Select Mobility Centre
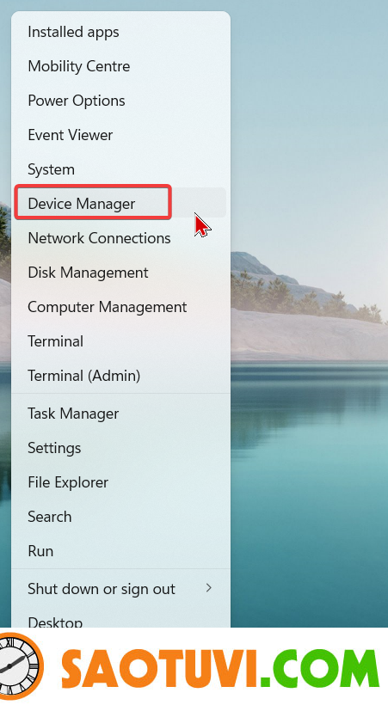 (120, 66)
